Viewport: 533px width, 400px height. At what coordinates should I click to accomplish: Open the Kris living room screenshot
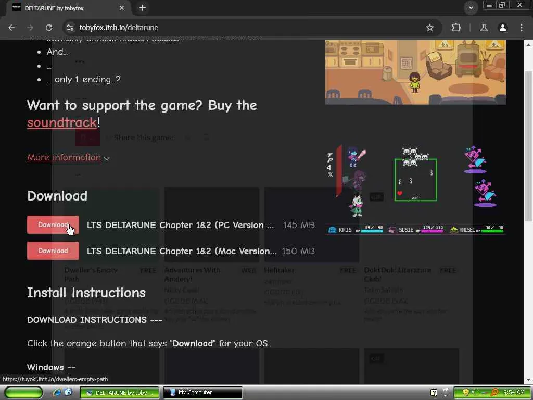pyautogui.click(x=415, y=72)
